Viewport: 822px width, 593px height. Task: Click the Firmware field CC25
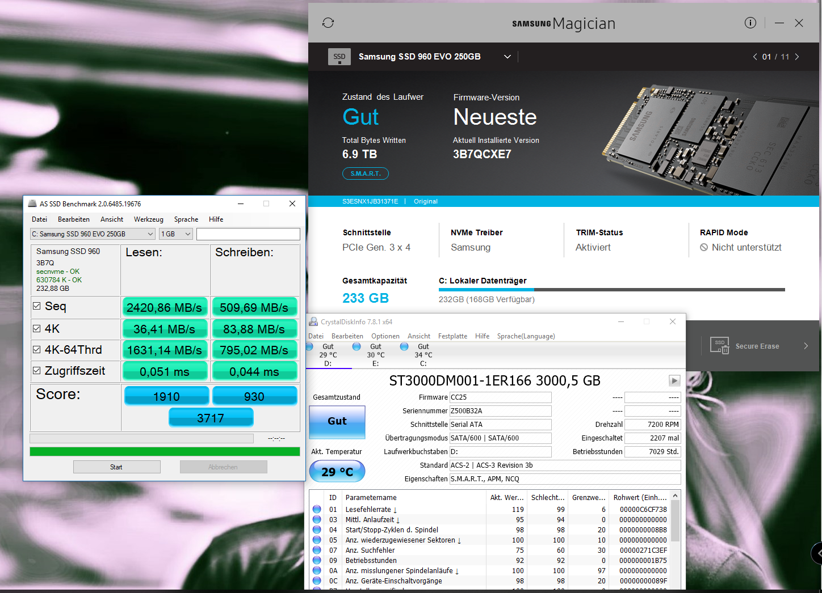[500, 397]
